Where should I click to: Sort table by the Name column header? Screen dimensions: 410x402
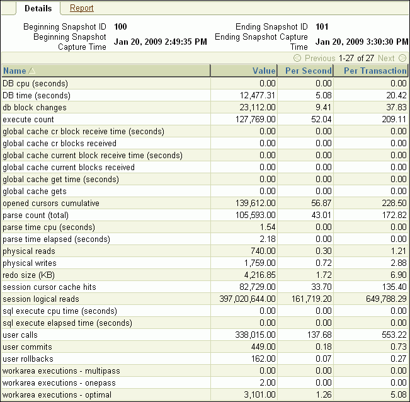tap(14, 71)
